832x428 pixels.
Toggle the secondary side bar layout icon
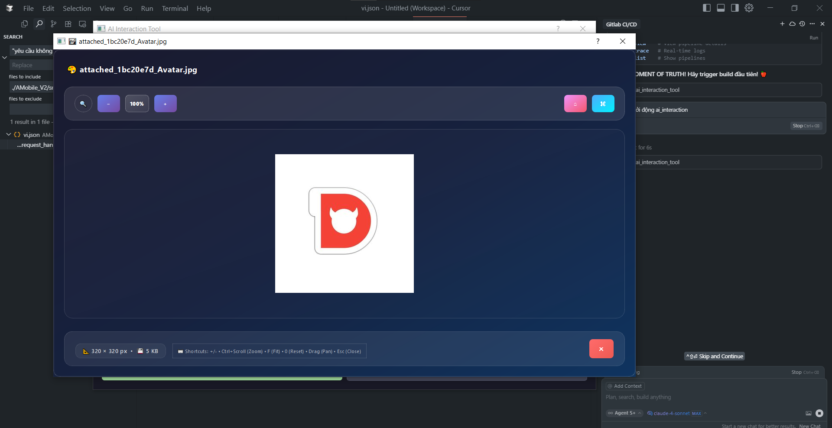735,8
